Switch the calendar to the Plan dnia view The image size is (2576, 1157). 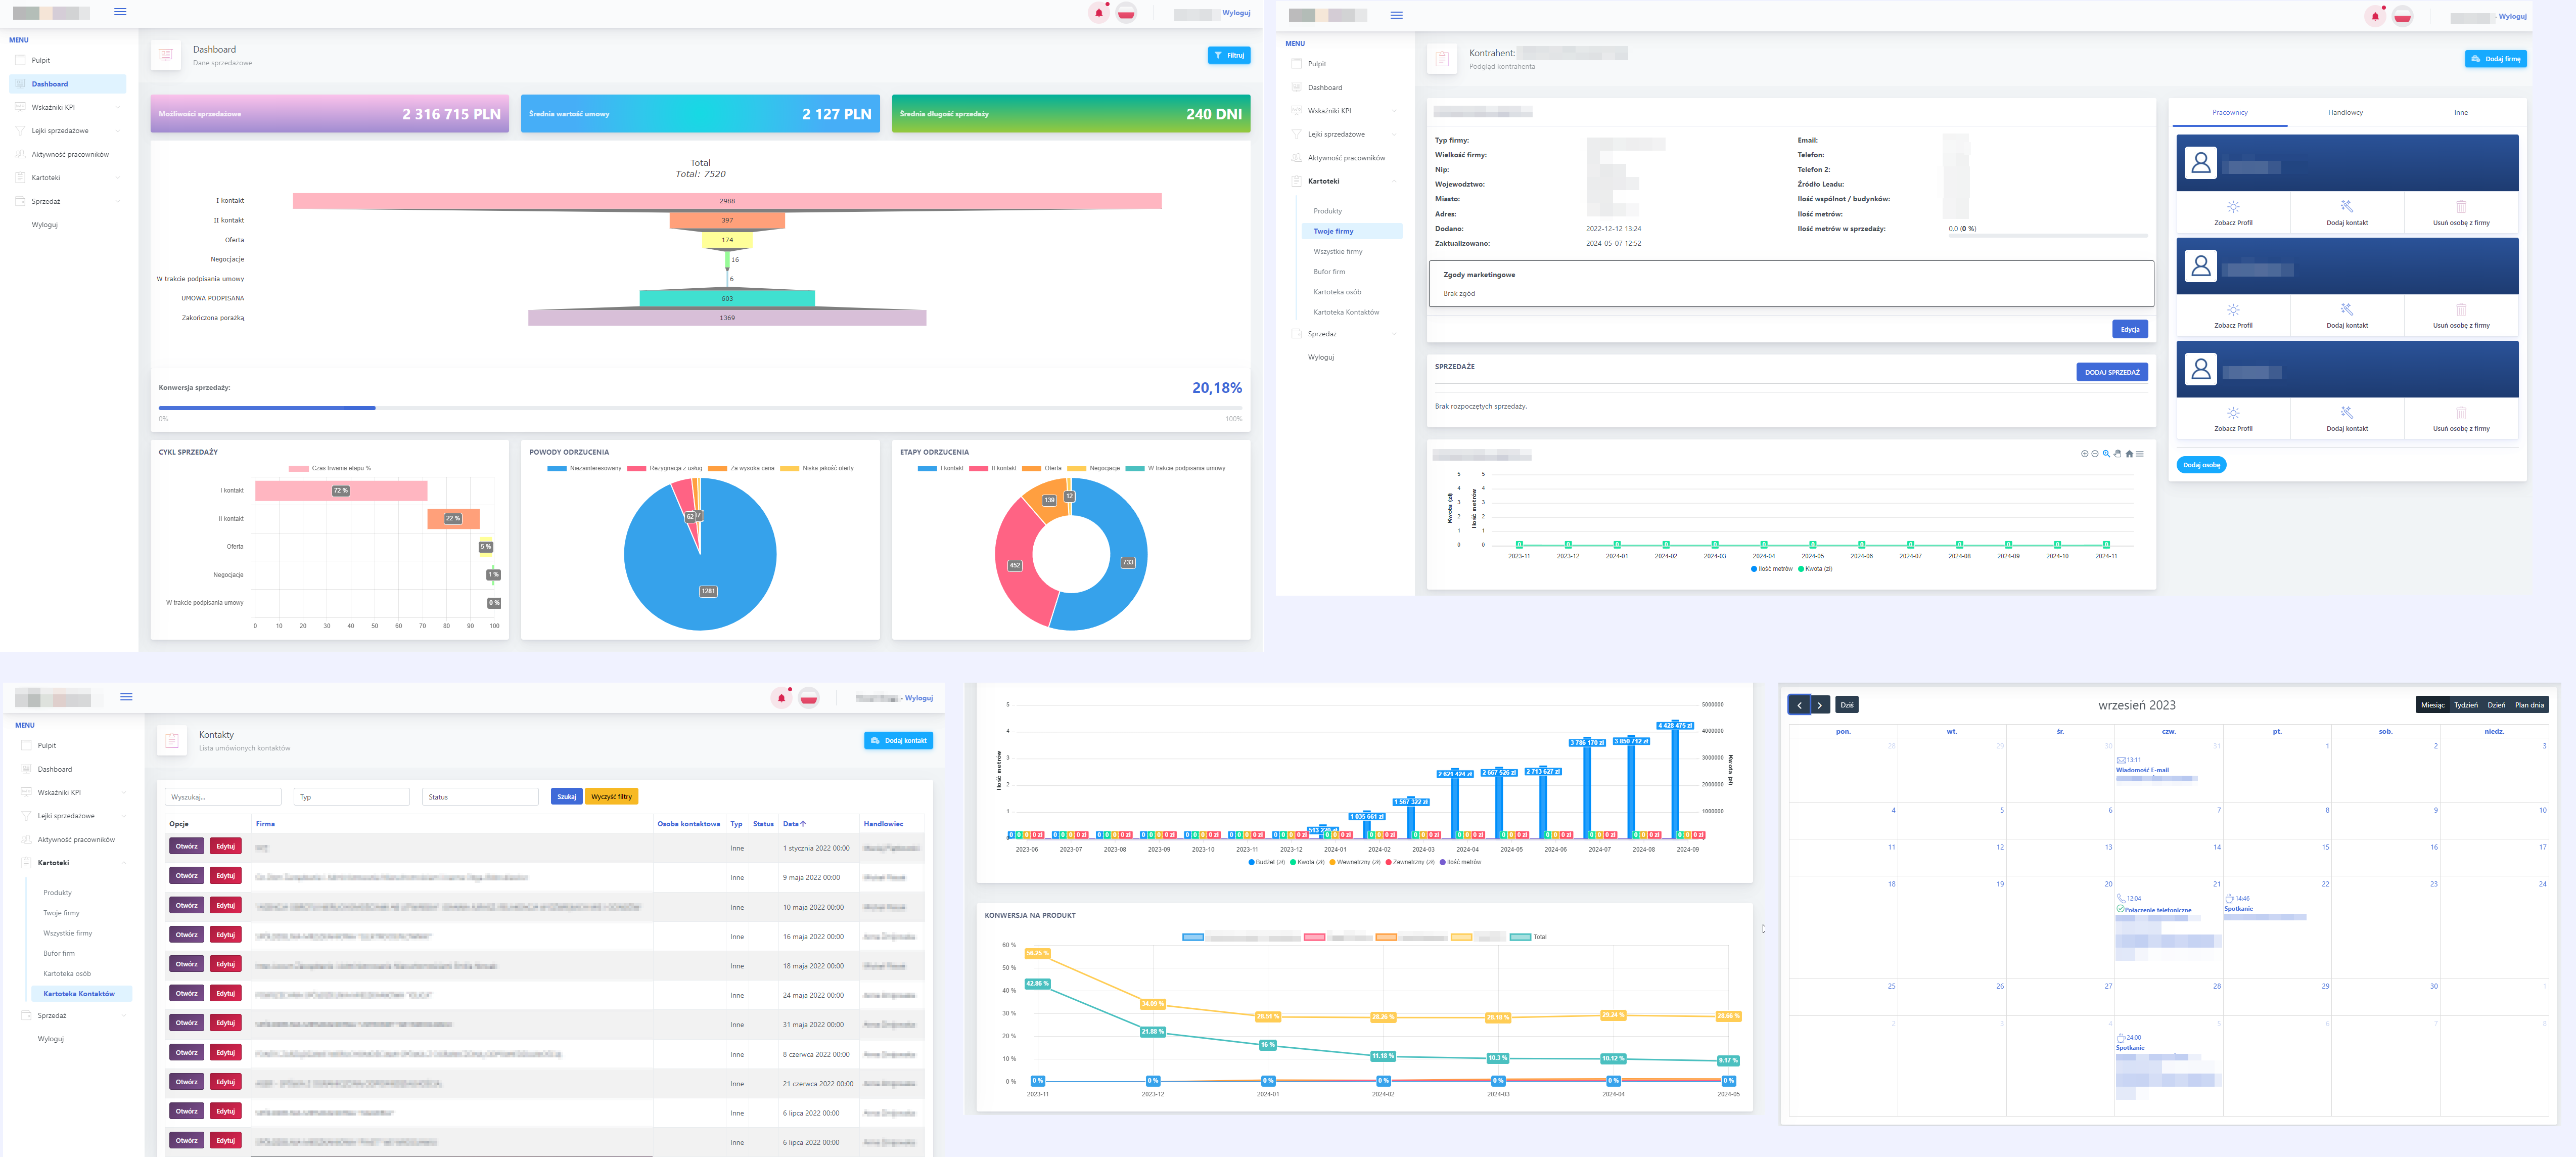pyautogui.click(x=2529, y=705)
